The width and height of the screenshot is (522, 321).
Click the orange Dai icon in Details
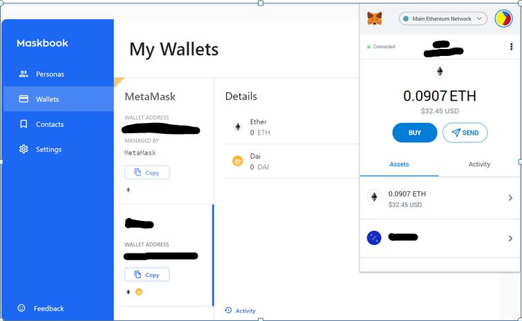point(238,162)
